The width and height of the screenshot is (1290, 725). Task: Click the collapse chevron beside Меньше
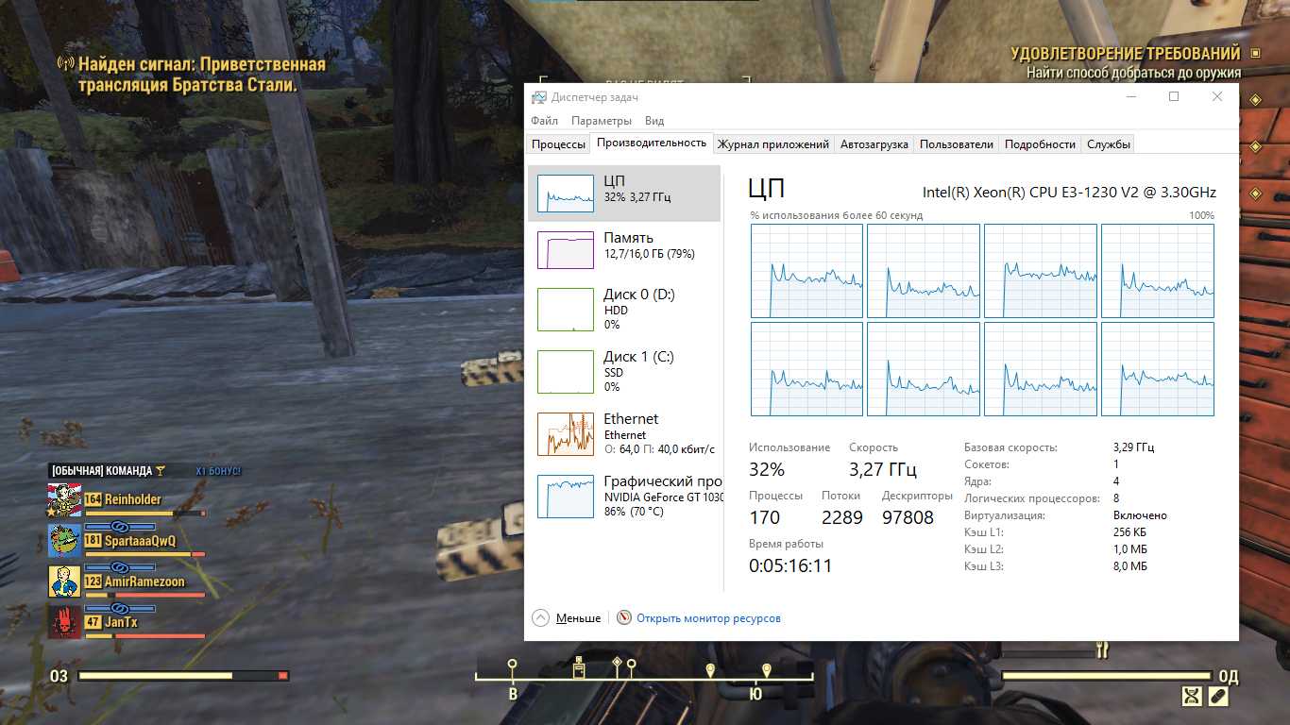540,618
